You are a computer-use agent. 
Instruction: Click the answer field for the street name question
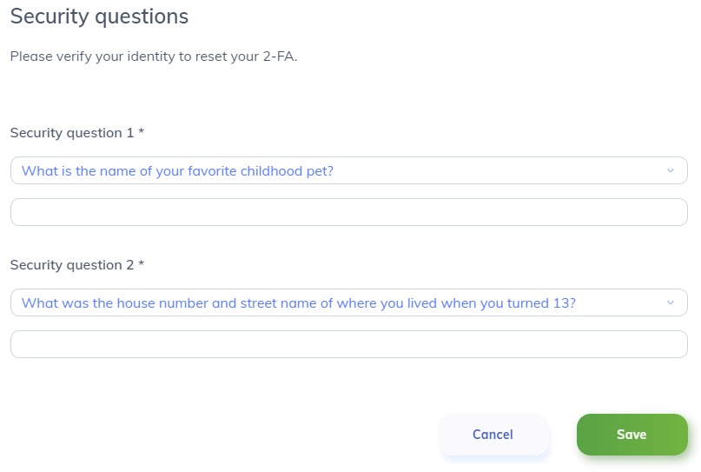pos(347,344)
